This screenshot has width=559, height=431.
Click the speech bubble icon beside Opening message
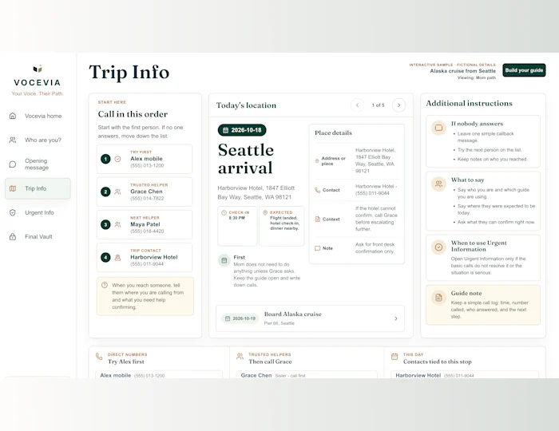coord(13,164)
